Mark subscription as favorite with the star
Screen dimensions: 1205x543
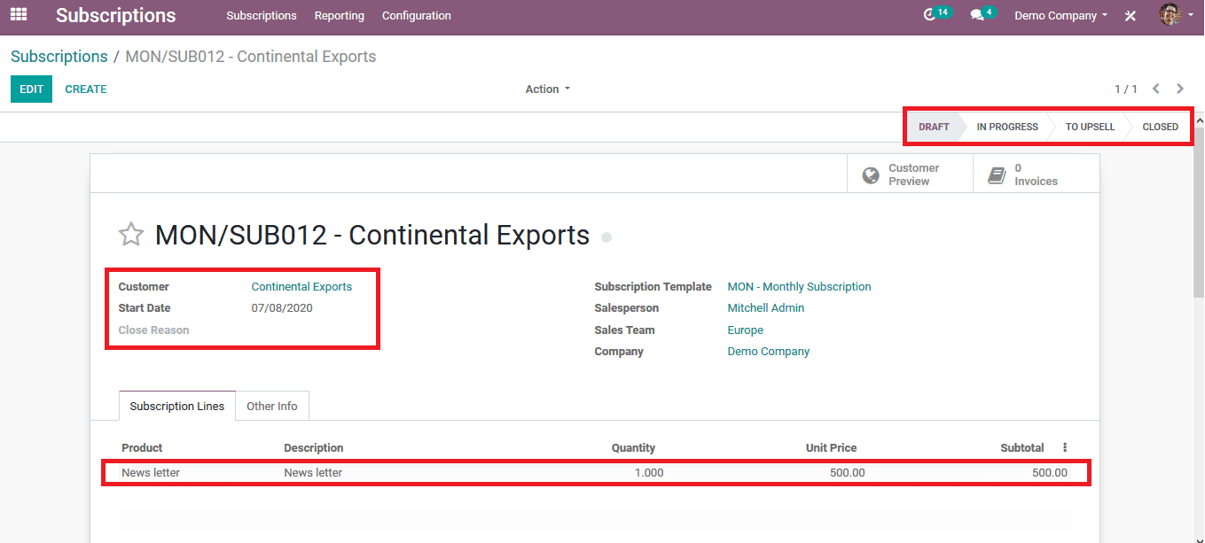pos(131,235)
